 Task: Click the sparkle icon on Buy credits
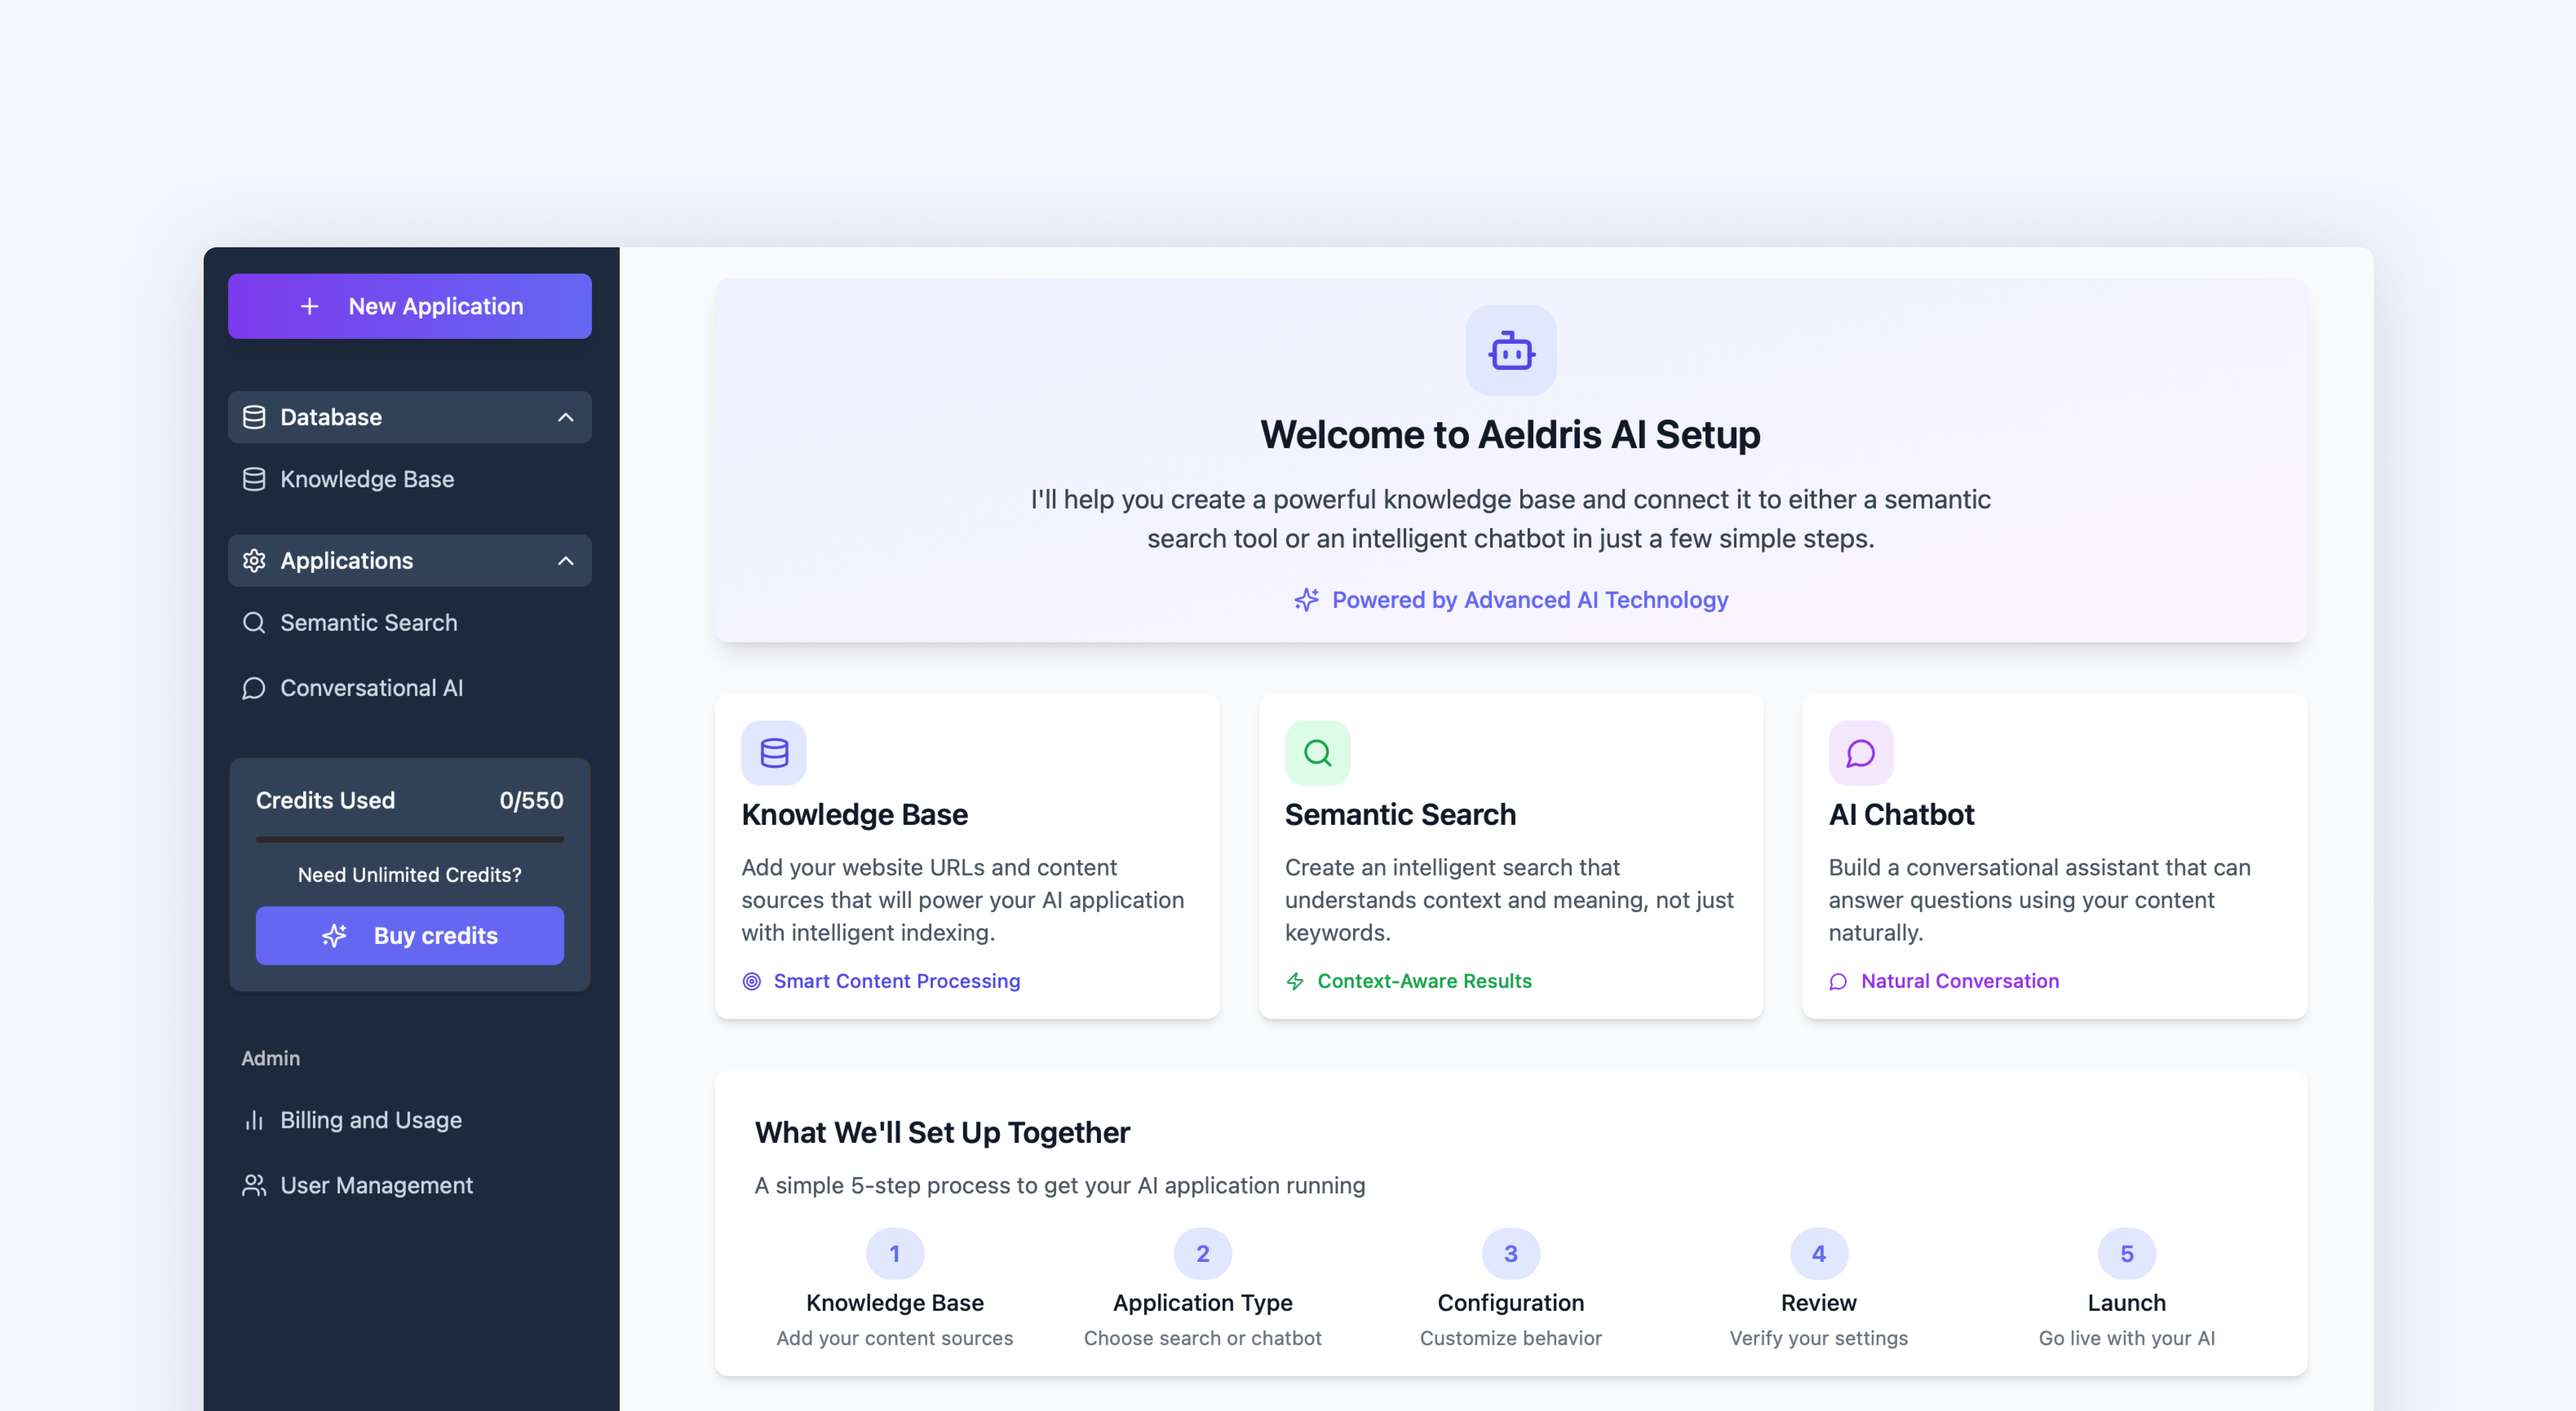click(x=334, y=936)
